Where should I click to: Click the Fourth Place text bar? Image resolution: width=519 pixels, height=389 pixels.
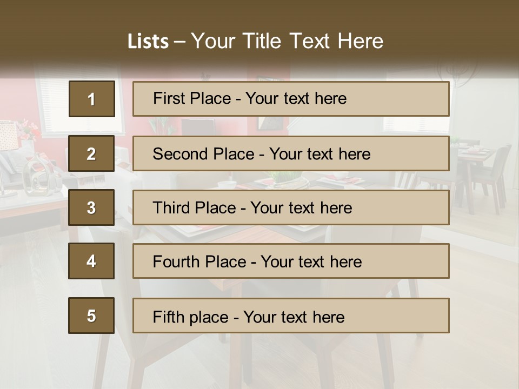click(x=291, y=261)
